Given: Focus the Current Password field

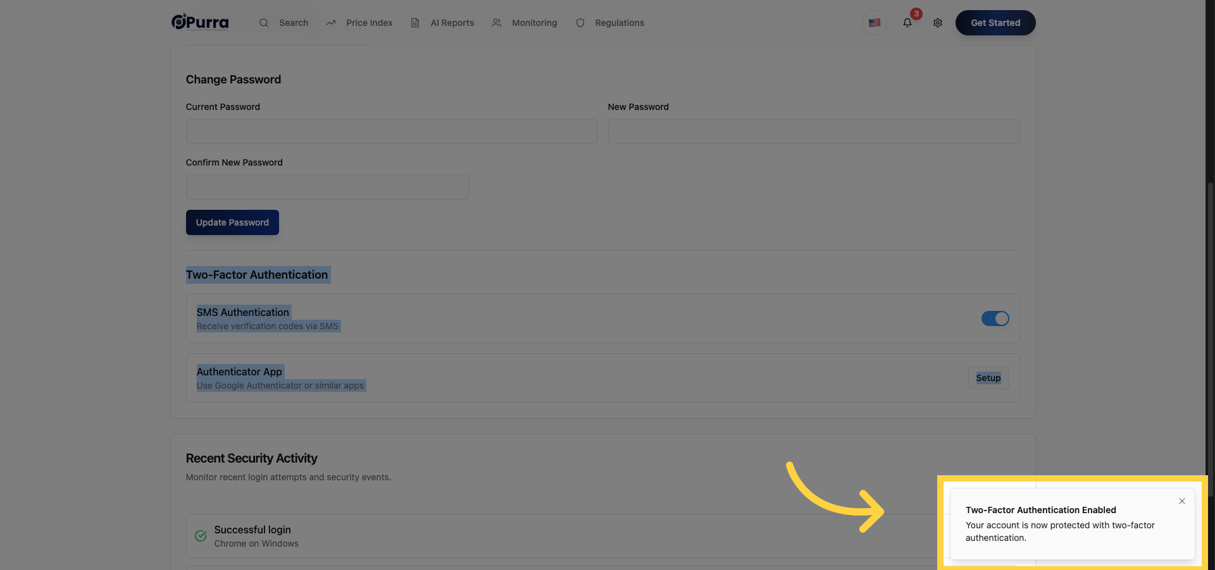Looking at the screenshot, I should point(392,131).
